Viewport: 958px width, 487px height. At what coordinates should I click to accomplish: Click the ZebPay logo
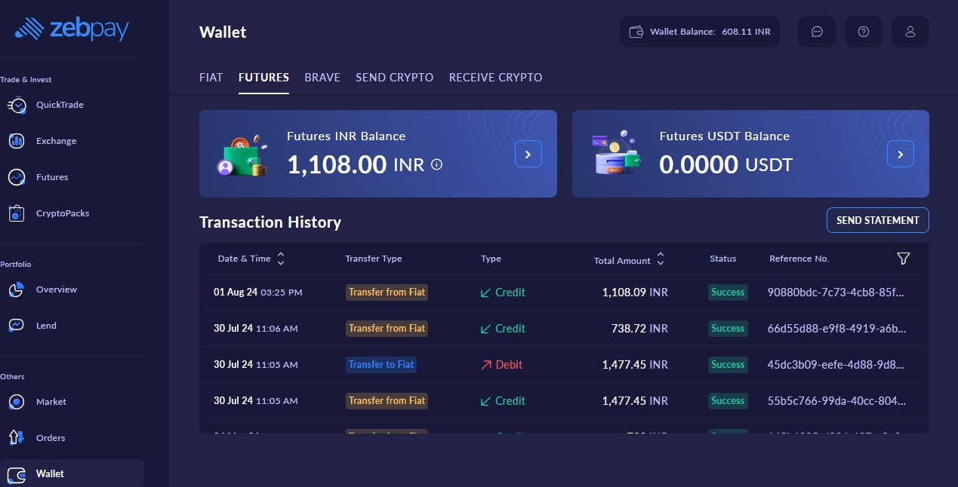point(72,29)
